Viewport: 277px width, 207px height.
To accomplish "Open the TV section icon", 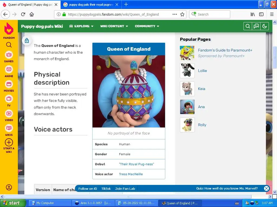I will pos(9,99).
